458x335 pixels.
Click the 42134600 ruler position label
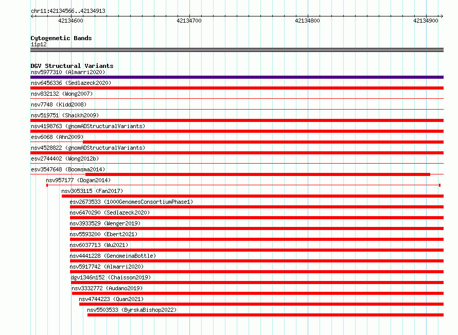[71, 21]
